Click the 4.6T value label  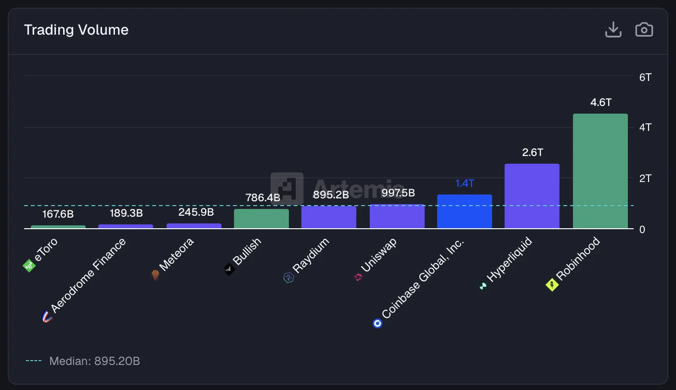click(600, 103)
